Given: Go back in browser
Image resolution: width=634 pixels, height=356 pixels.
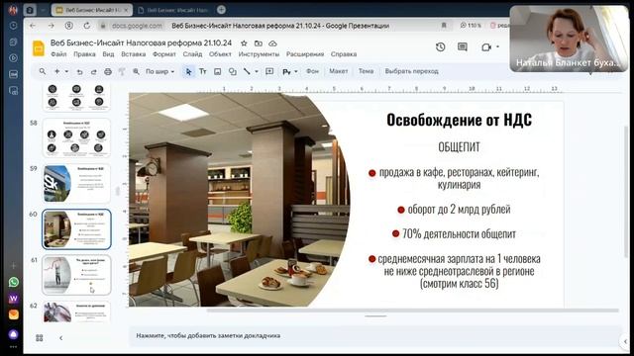Looking at the screenshot, I should [33, 26].
